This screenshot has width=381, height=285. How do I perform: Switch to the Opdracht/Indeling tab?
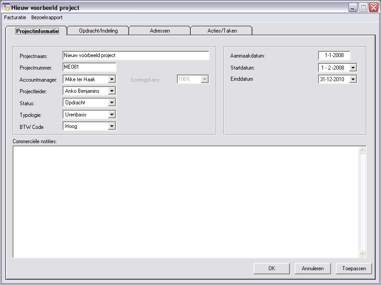pyautogui.click(x=98, y=31)
